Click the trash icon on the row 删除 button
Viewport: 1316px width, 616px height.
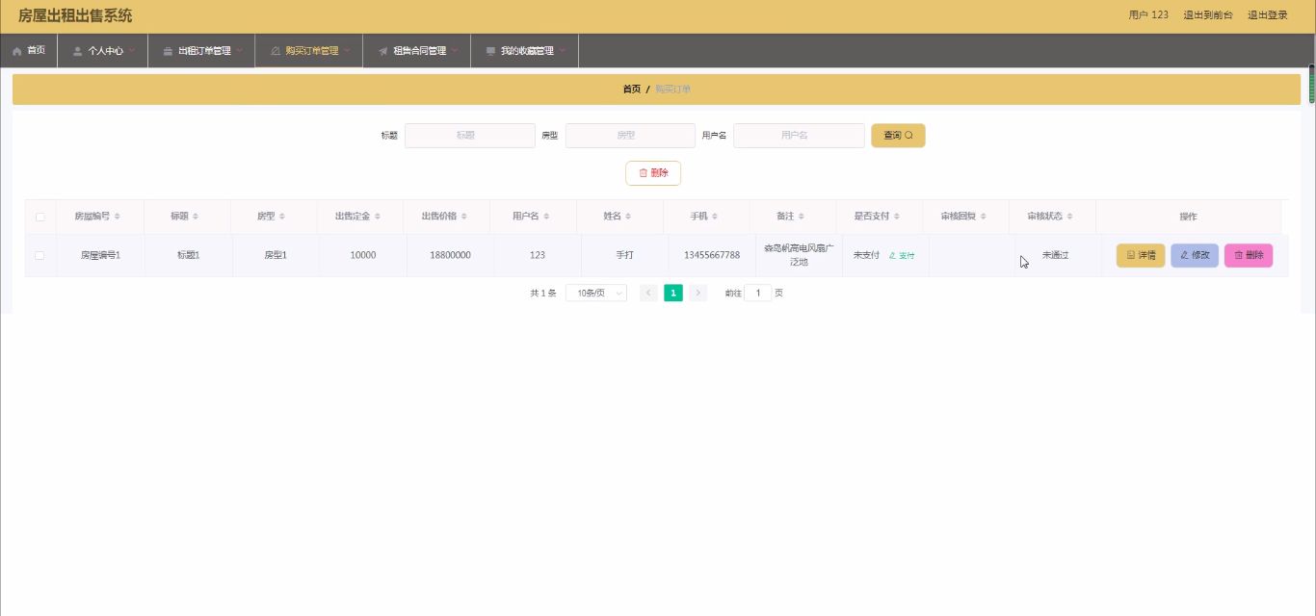[1239, 256]
